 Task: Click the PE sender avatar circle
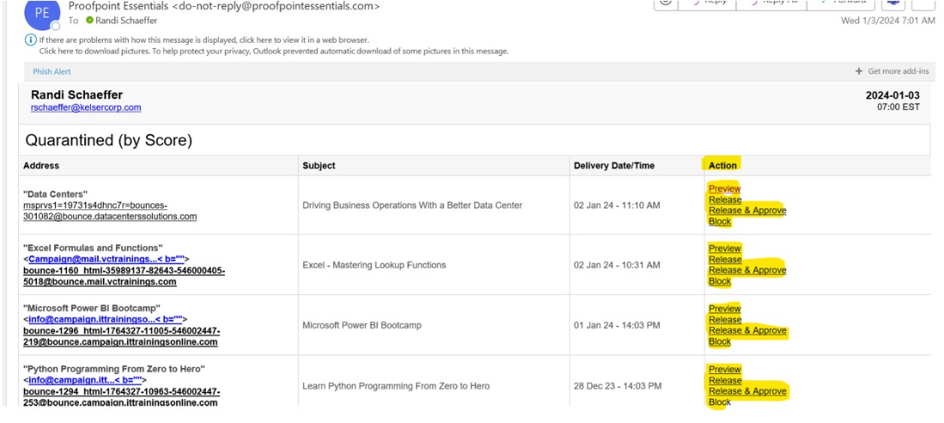tap(40, 13)
